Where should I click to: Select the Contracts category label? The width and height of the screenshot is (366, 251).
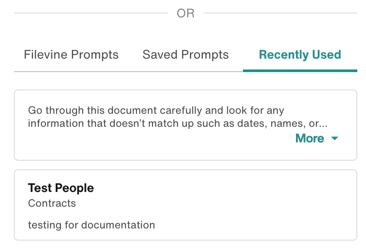[x=52, y=203]
